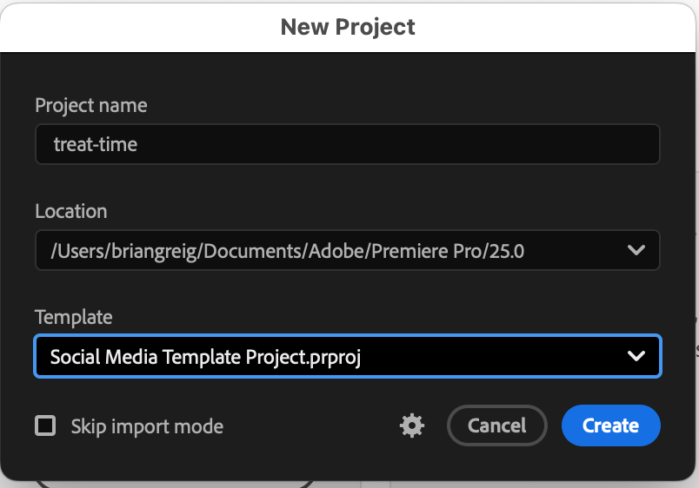This screenshot has width=699, height=488.
Task: Expand the Location path dropdown
Action: tap(348, 251)
